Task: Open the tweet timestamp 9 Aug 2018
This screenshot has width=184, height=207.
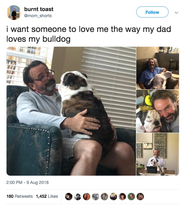Action: 27,182
